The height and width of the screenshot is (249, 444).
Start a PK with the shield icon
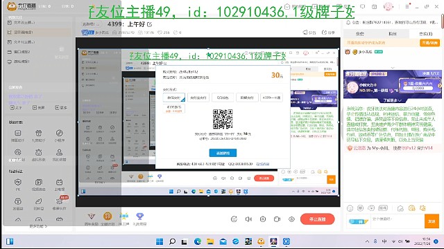[18, 185]
